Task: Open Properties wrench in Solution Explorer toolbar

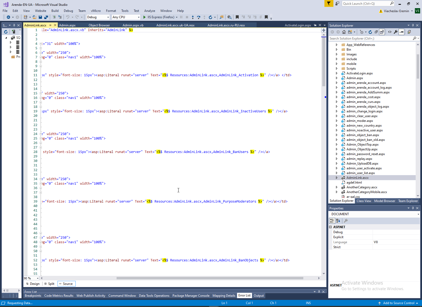Action: [x=396, y=32]
